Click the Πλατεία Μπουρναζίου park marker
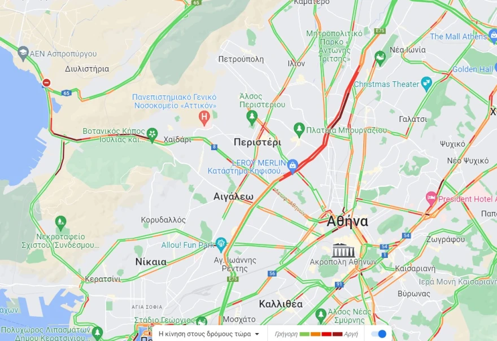 coord(299,130)
